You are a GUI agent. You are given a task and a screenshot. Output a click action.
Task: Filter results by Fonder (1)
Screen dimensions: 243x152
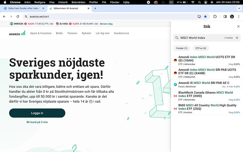click(x=181, y=48)
